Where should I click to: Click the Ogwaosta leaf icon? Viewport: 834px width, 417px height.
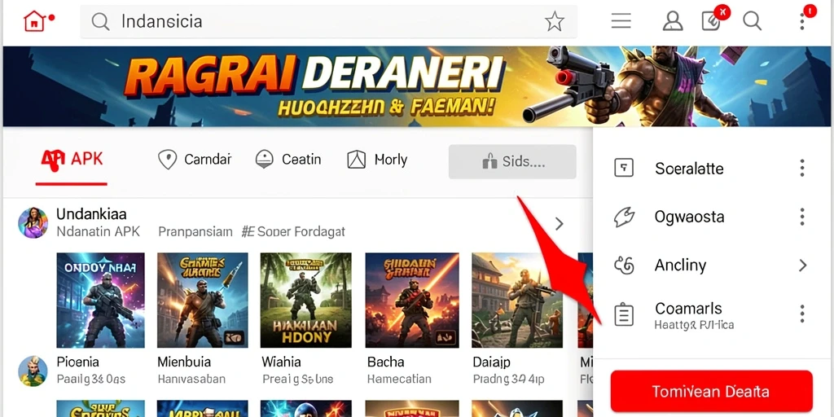[624, 217]
